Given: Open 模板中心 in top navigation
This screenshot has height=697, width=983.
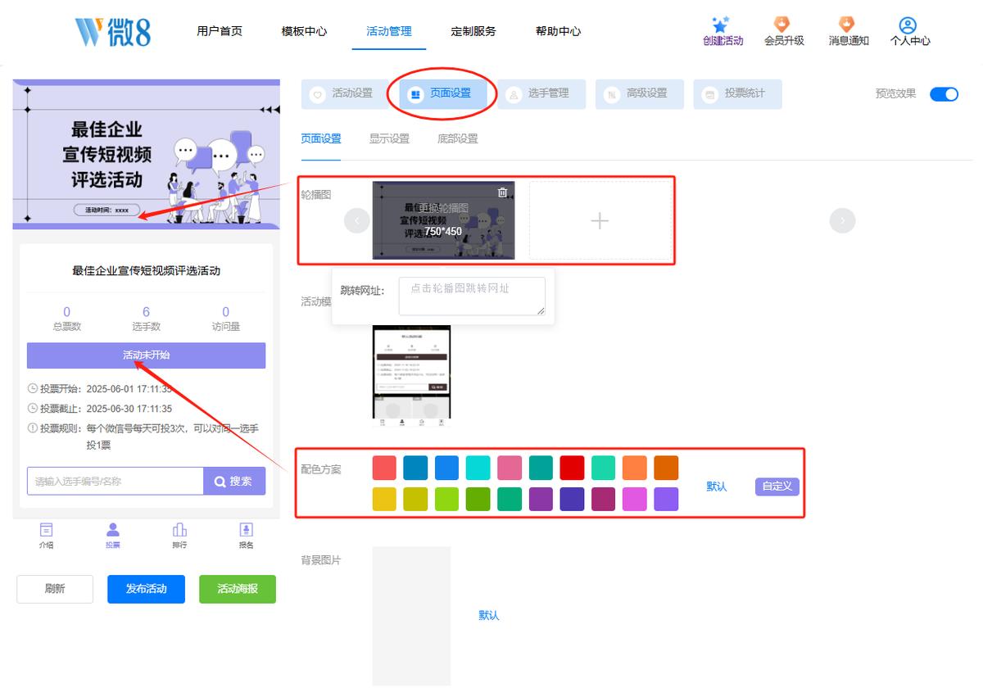Looking at the screenshot, I should tap(304, 31).
